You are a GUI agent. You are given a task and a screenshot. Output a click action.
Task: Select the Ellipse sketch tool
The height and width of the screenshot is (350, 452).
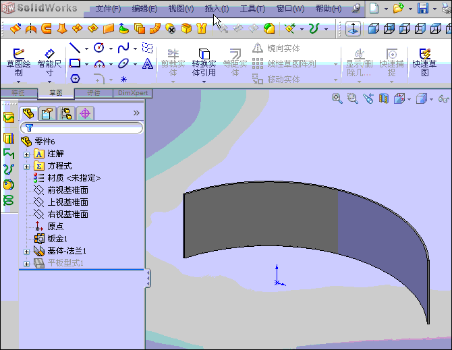point(123,63)
